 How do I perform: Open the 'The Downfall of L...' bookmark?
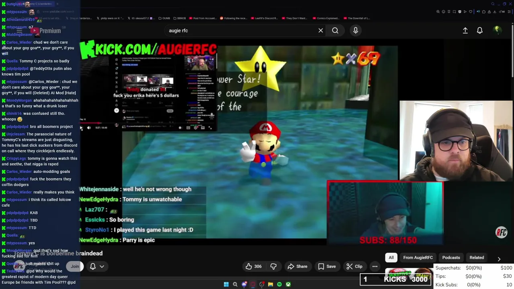(x=357, y=18)
